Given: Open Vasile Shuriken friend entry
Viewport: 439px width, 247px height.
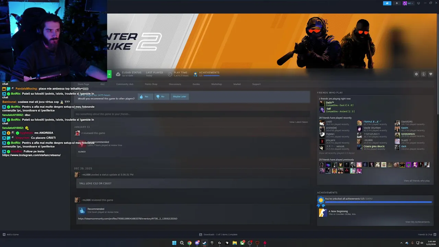Looking at the screenshot, I should pos(372,129).
